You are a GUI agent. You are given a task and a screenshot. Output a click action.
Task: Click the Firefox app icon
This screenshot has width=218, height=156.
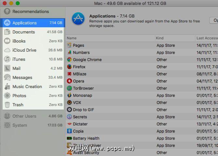tap(69, 67)
